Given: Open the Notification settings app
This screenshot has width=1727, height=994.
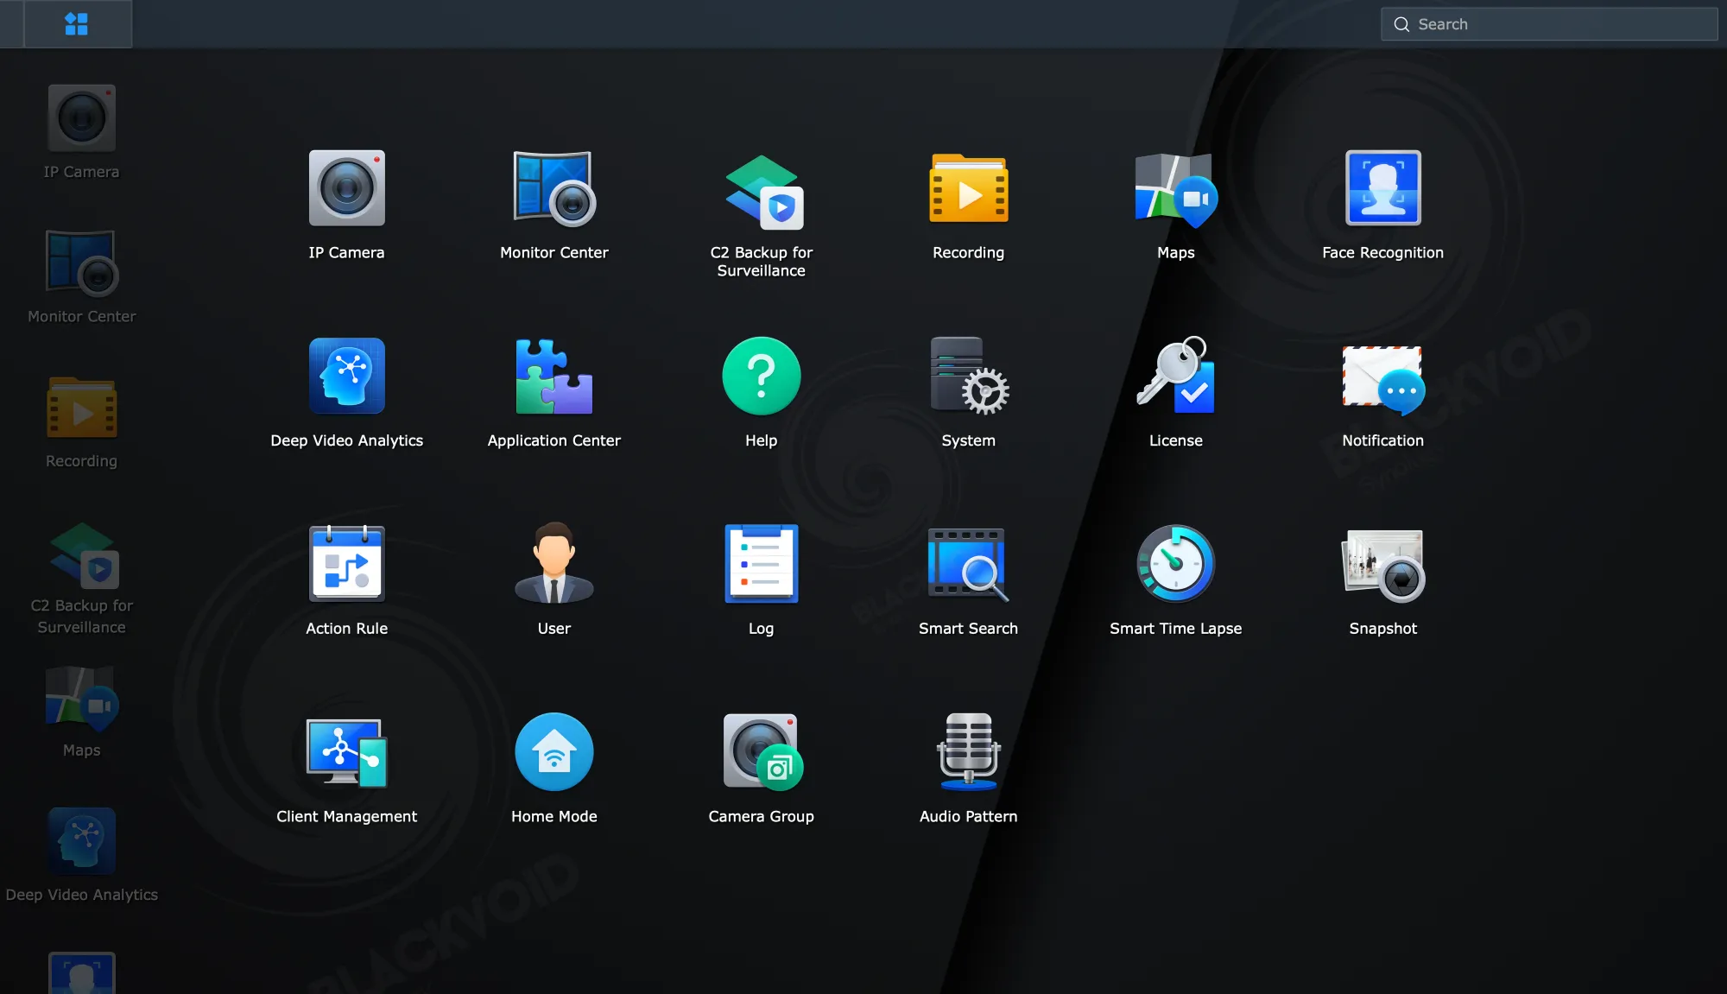Looking at the screenshot, I should click(1382, 377).
